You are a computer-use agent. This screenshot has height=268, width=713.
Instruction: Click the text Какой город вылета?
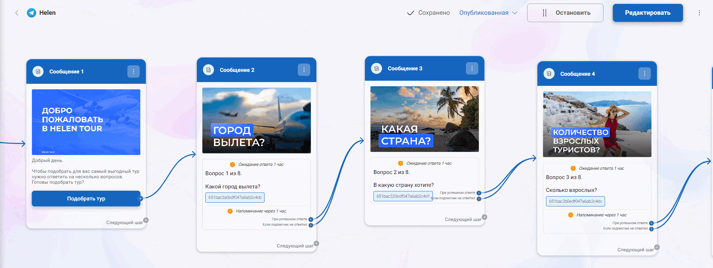pos(233,186)
